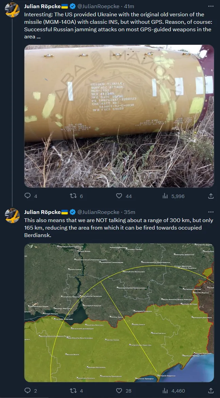Retweet the second tweet with the map

point(73,391)
